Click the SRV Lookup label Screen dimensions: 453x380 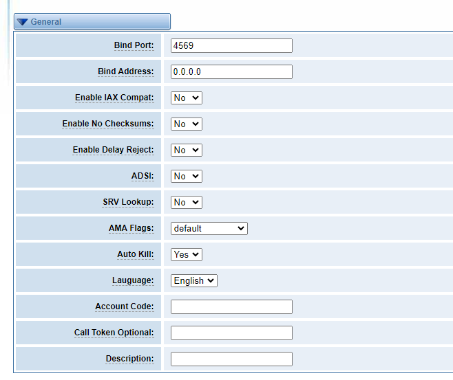click(128, 202)
